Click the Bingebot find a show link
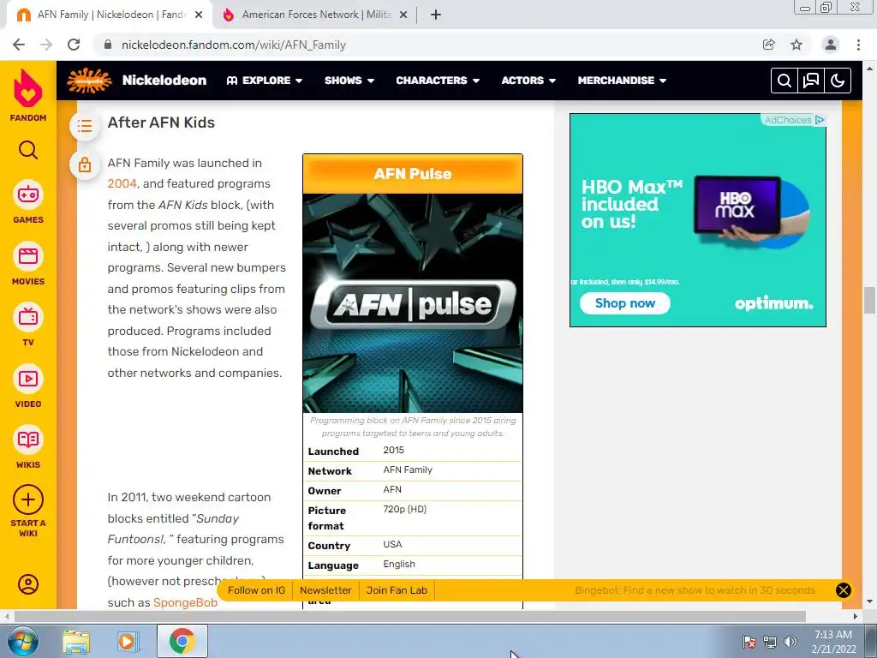Viewport: 877px width, 658px height. [695, 590]
